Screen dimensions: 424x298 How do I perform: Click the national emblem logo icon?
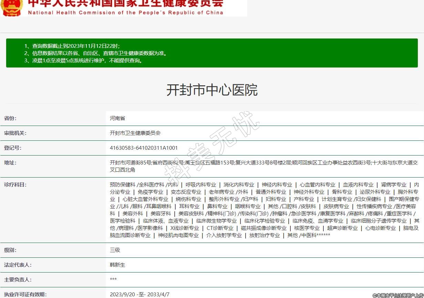pos(12,8)
